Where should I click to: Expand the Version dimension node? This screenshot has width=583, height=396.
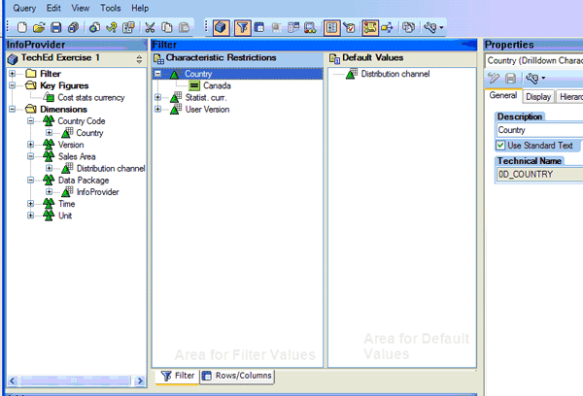30,145
